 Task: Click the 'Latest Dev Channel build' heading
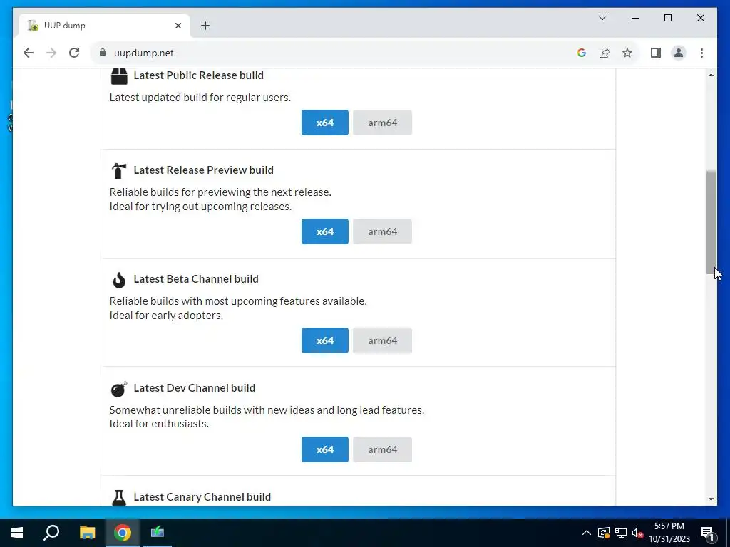click(x=195, y=388)
